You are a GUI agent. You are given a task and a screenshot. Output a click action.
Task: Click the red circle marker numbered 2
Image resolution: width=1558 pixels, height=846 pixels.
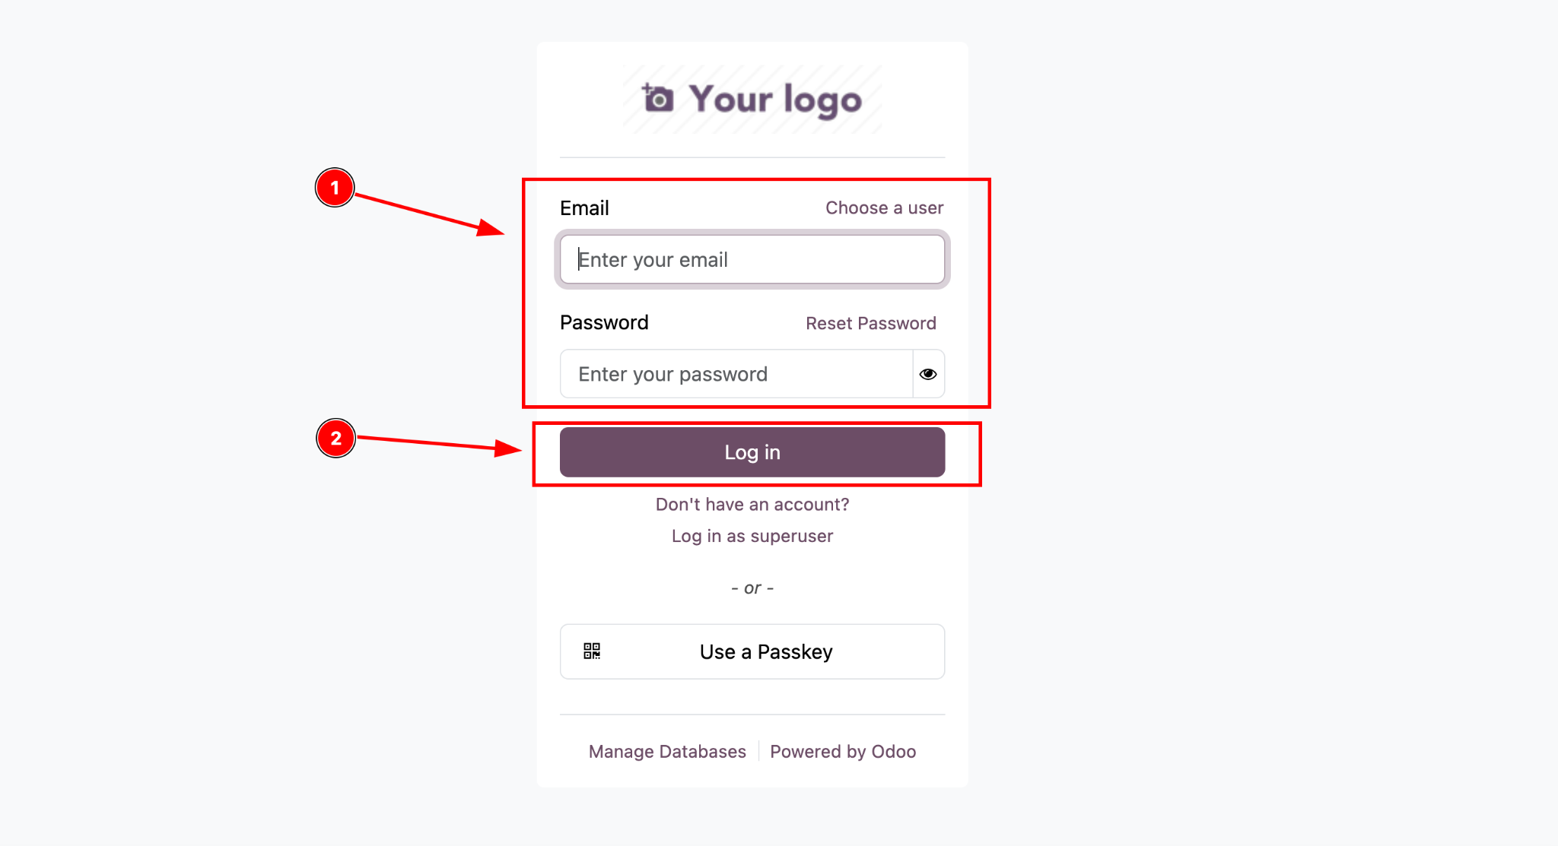coord(335,438)
